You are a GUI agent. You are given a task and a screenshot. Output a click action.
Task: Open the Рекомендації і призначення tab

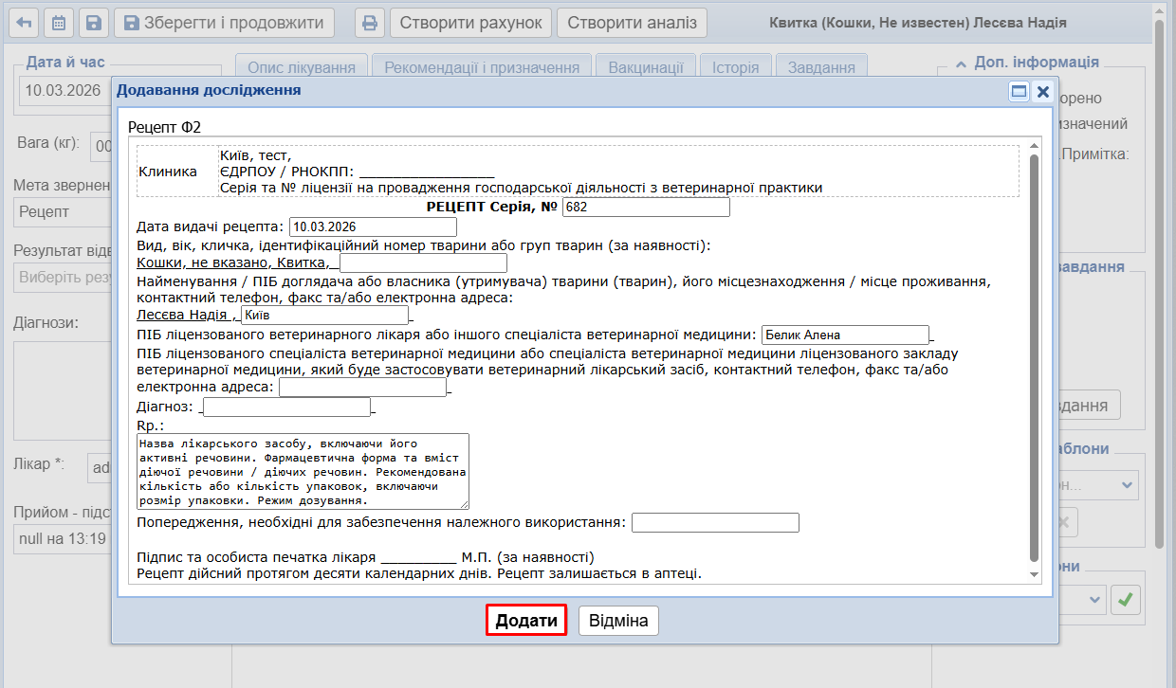pos(482,67)
